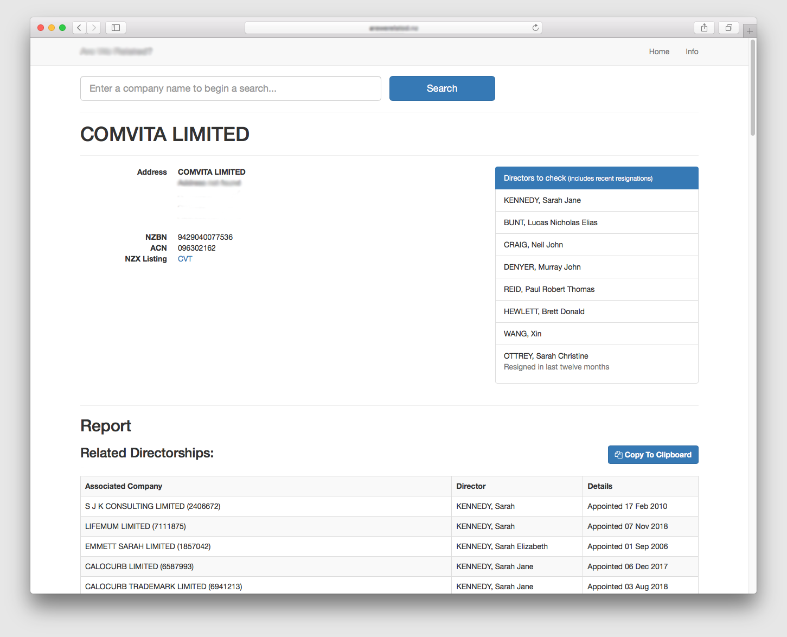Image resolution: width=787 pixels, height=637 pixels.
Task: Click Copy To Clipboard button
Action: click(652, 455)
